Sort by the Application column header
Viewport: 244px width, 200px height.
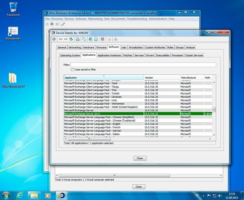tap(104, 77)
